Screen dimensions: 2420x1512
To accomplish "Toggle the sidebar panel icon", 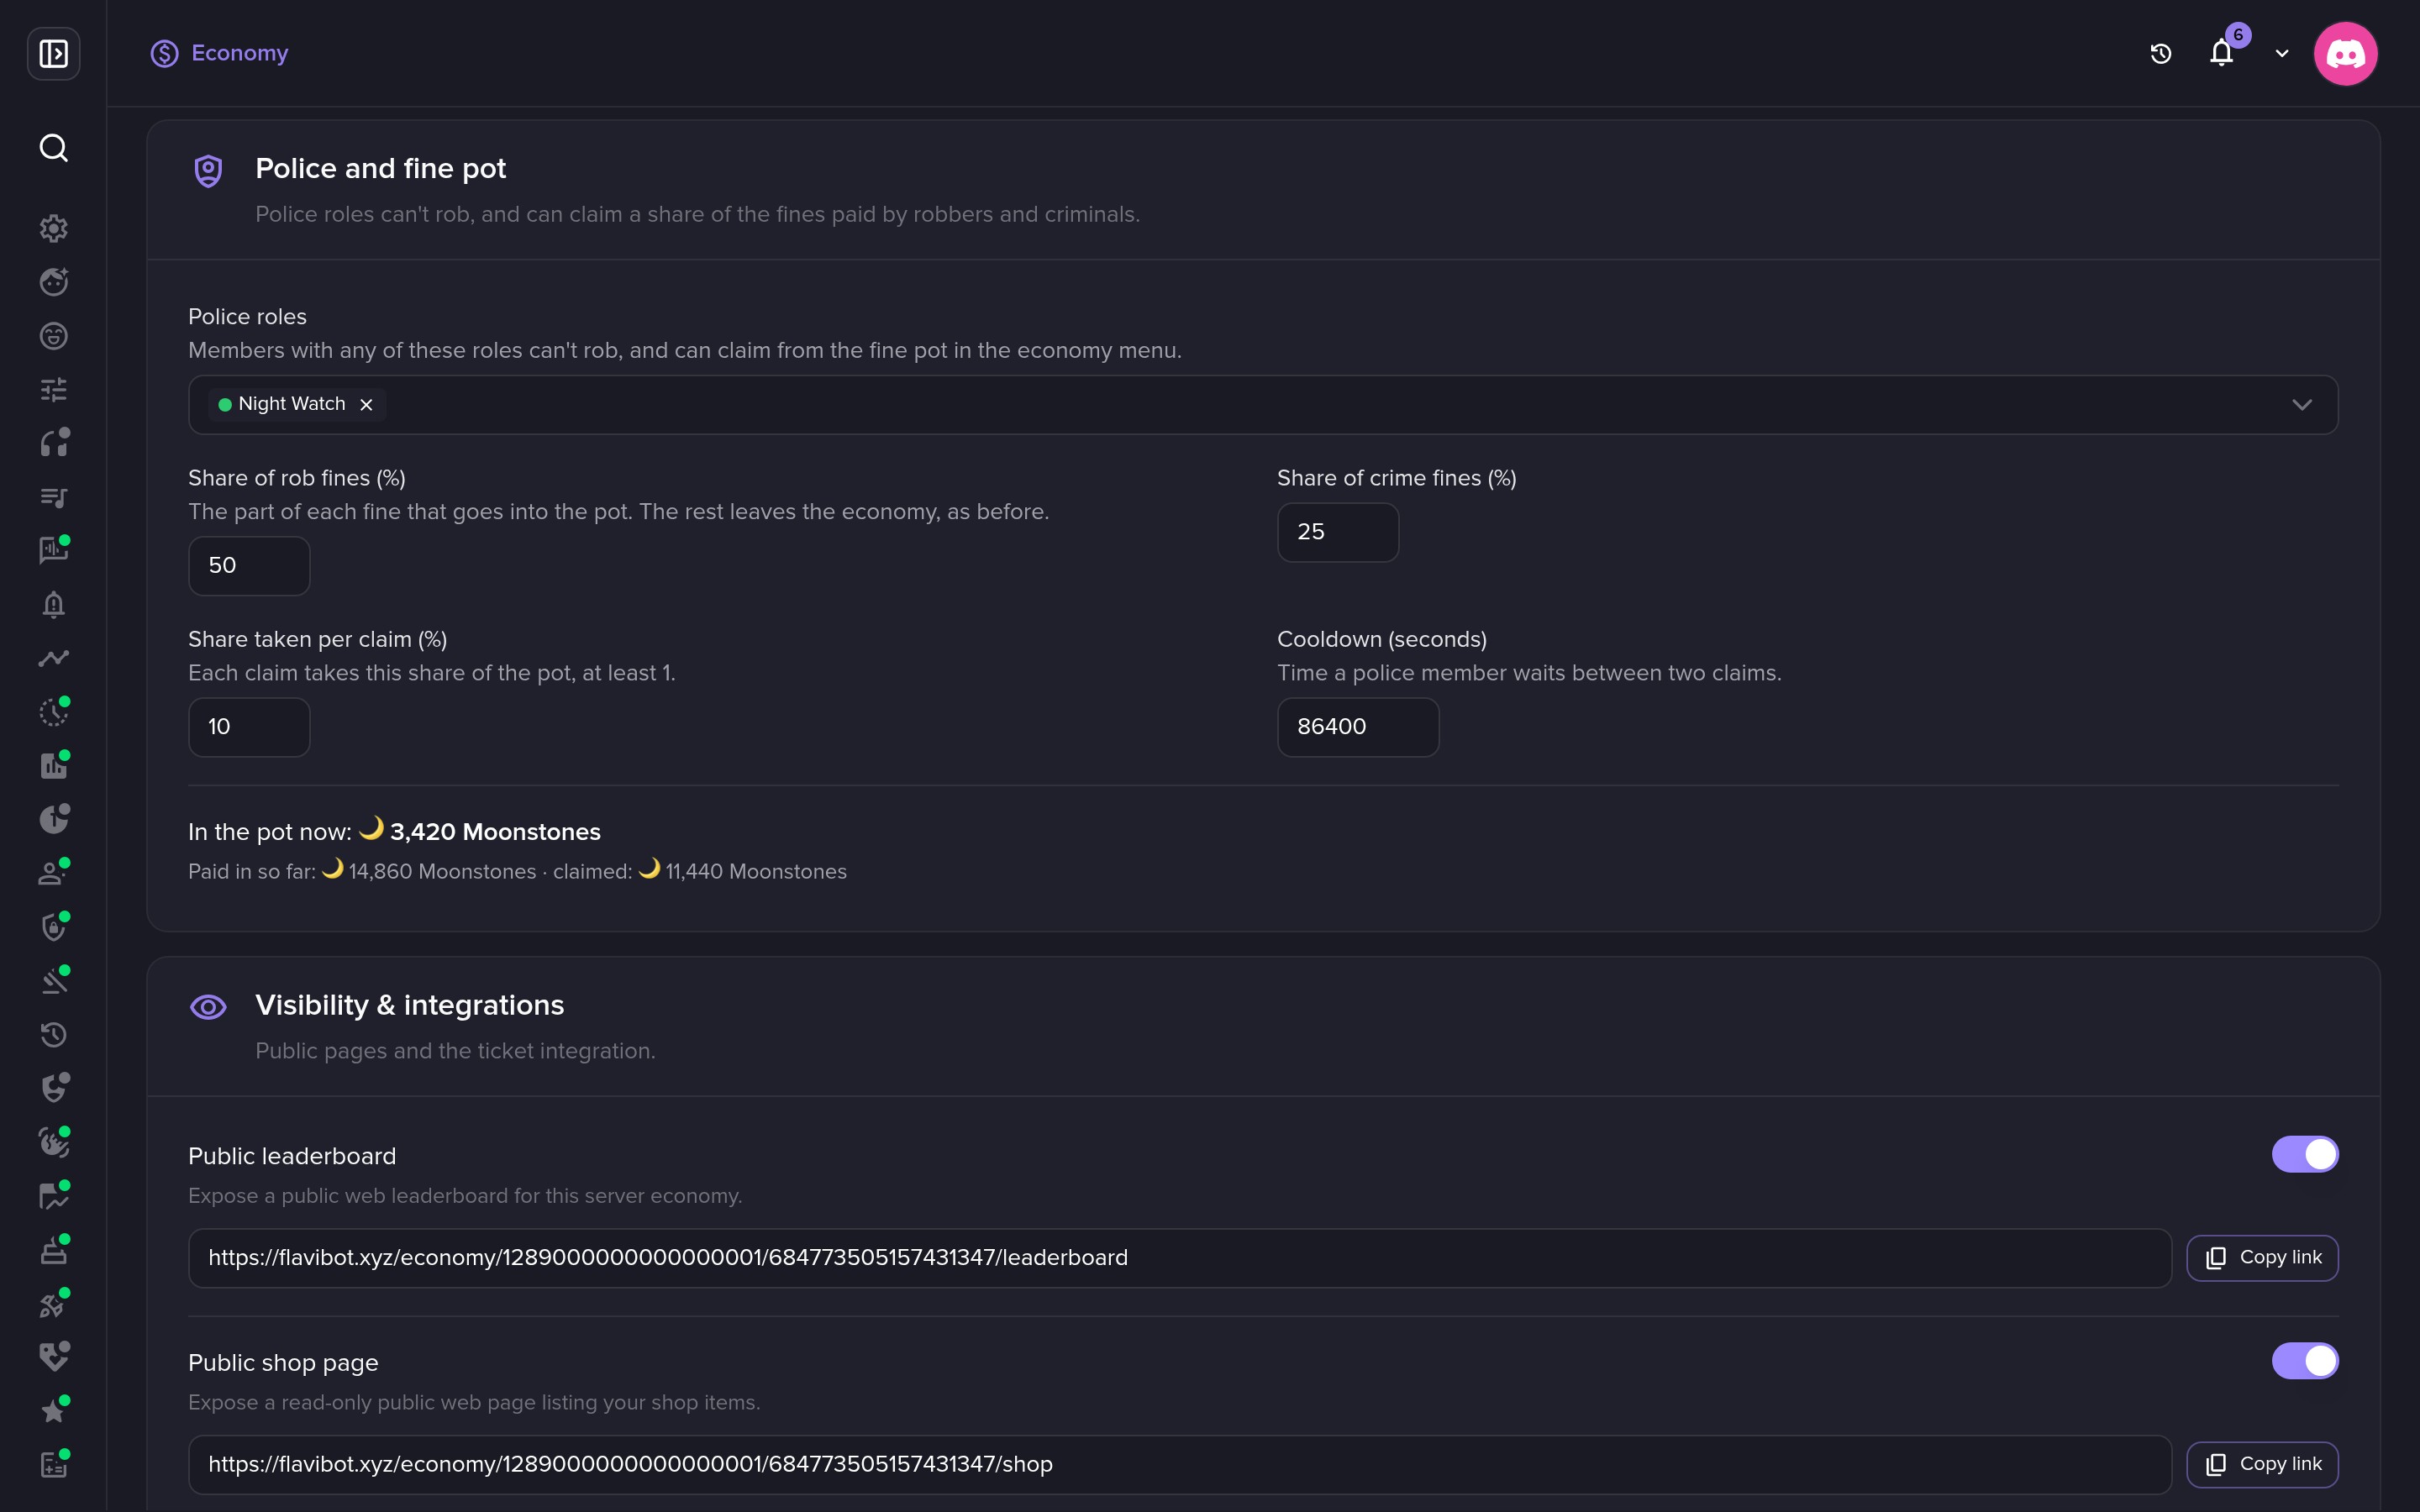I will (53, 53).
